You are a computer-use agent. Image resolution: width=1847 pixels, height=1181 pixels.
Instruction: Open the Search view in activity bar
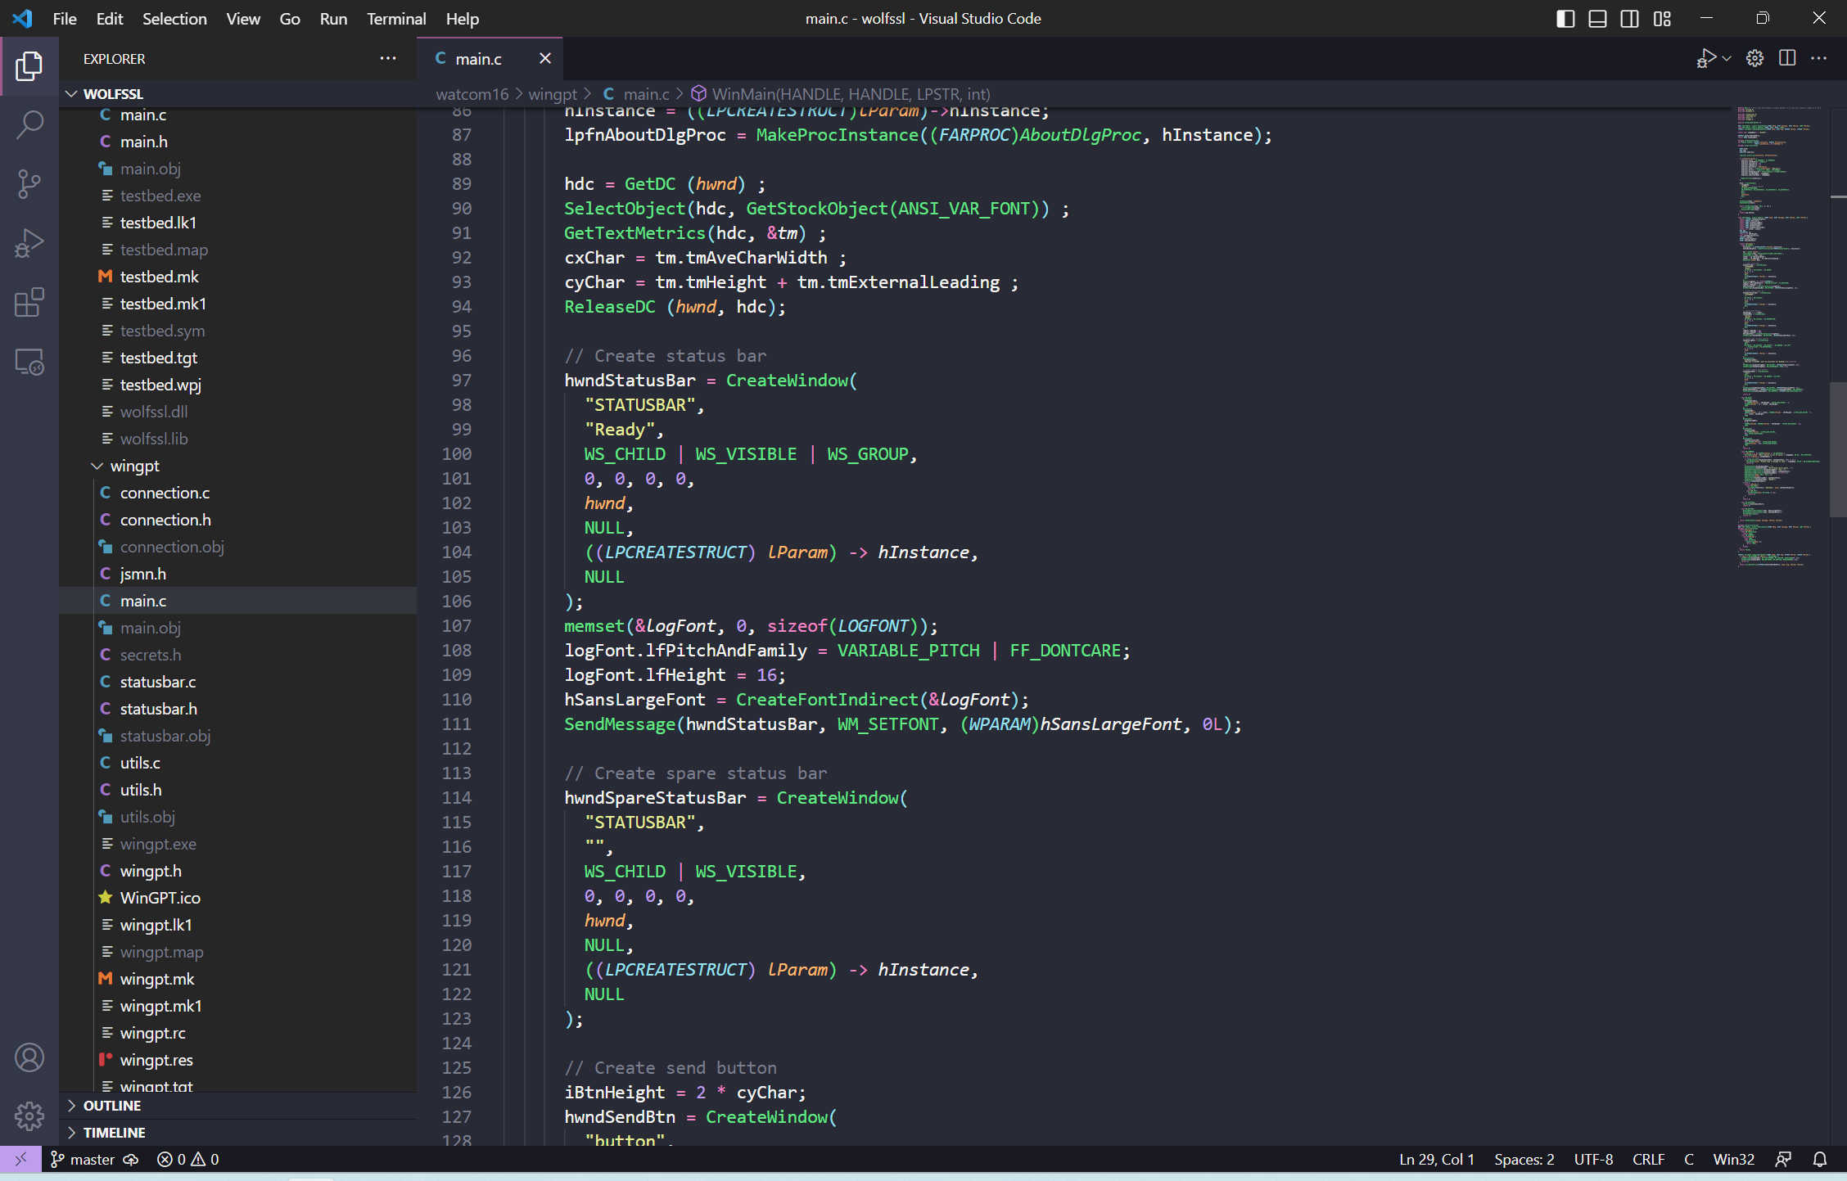coord(29,125)
